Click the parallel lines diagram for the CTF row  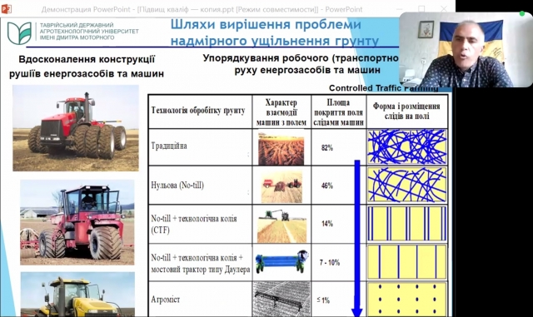(407, 224)
